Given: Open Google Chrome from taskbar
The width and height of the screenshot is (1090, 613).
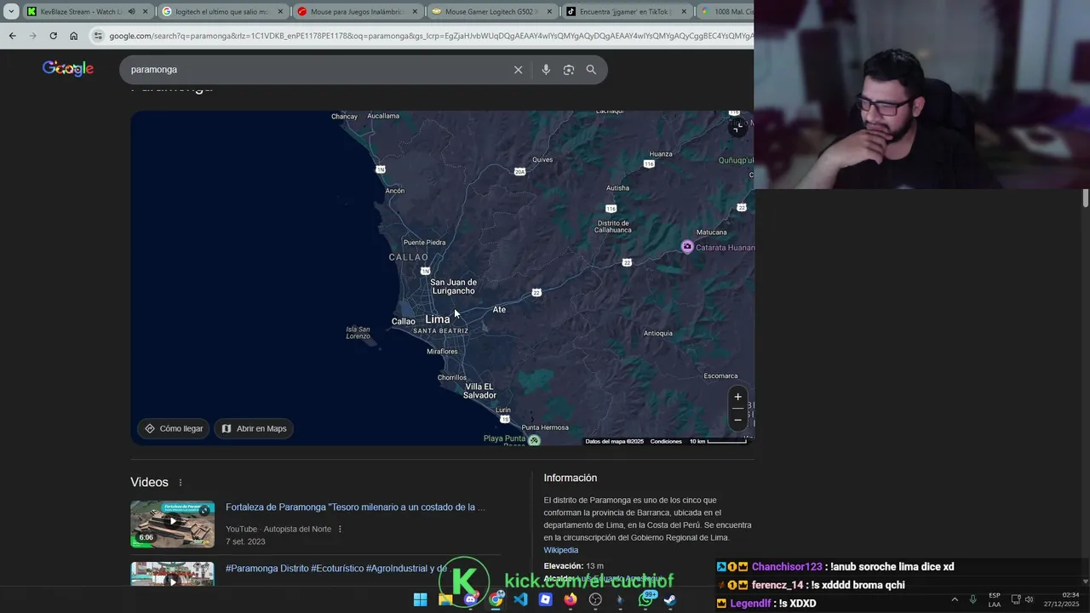Looking at the screenshot, I should pos(496,599).
